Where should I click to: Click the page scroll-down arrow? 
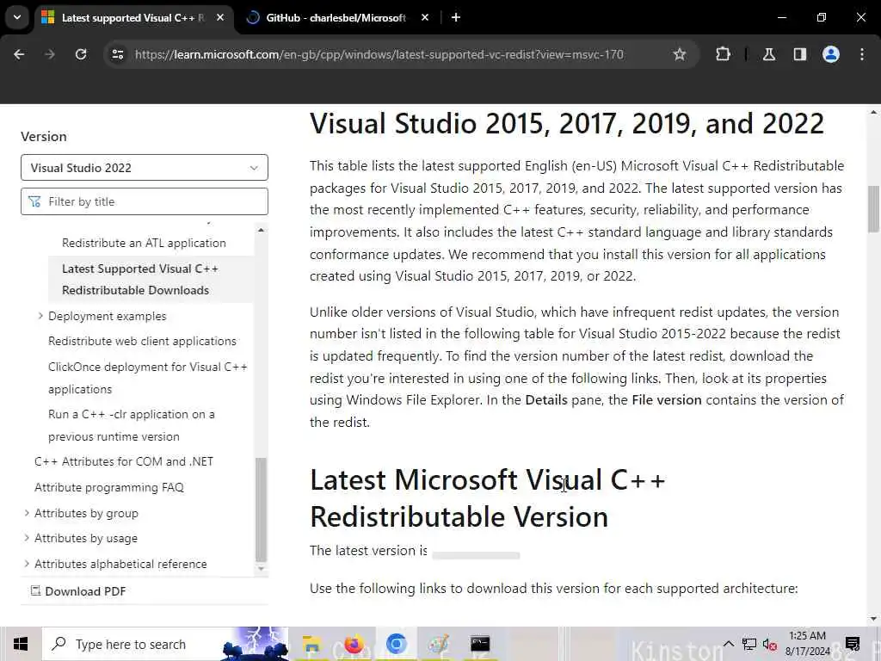pyautogui.click(x=873, y=619)
